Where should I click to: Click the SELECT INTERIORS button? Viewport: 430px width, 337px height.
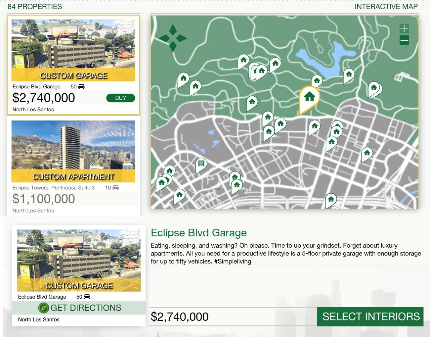coord(370,316)
